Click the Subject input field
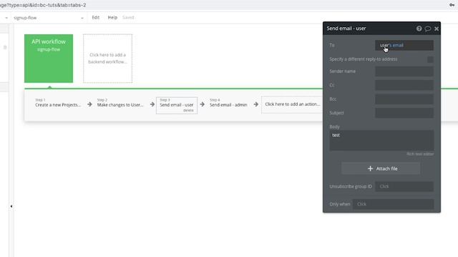 click(404, 113)
